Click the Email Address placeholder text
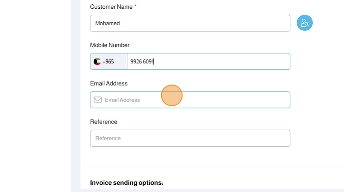The width and height of the screenshot is (344, 192). 122,100
